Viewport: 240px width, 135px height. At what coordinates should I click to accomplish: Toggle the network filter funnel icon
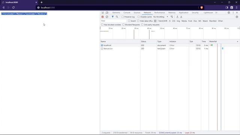click(x=112, y=17)
